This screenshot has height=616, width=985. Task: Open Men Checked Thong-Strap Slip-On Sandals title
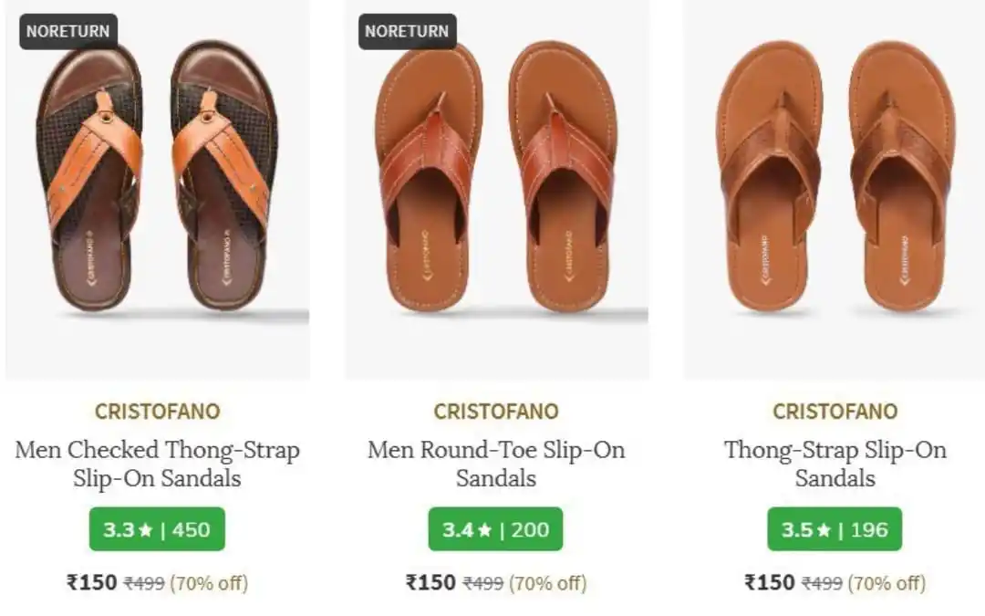click(x=157, y=464)
